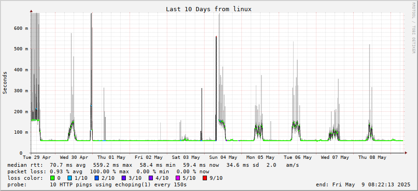The height and width of the screenshot is (191, 418).
Task: Click the graph title 'Last 10 Days from linux'
Action: (209, 9)
